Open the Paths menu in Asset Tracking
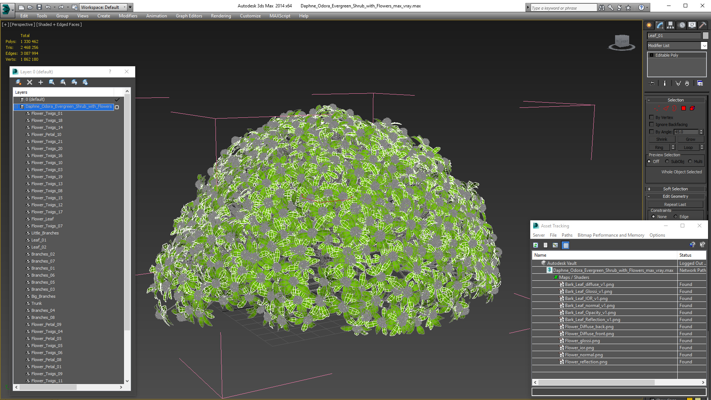The image size is (711, 400). coord(567,235)
